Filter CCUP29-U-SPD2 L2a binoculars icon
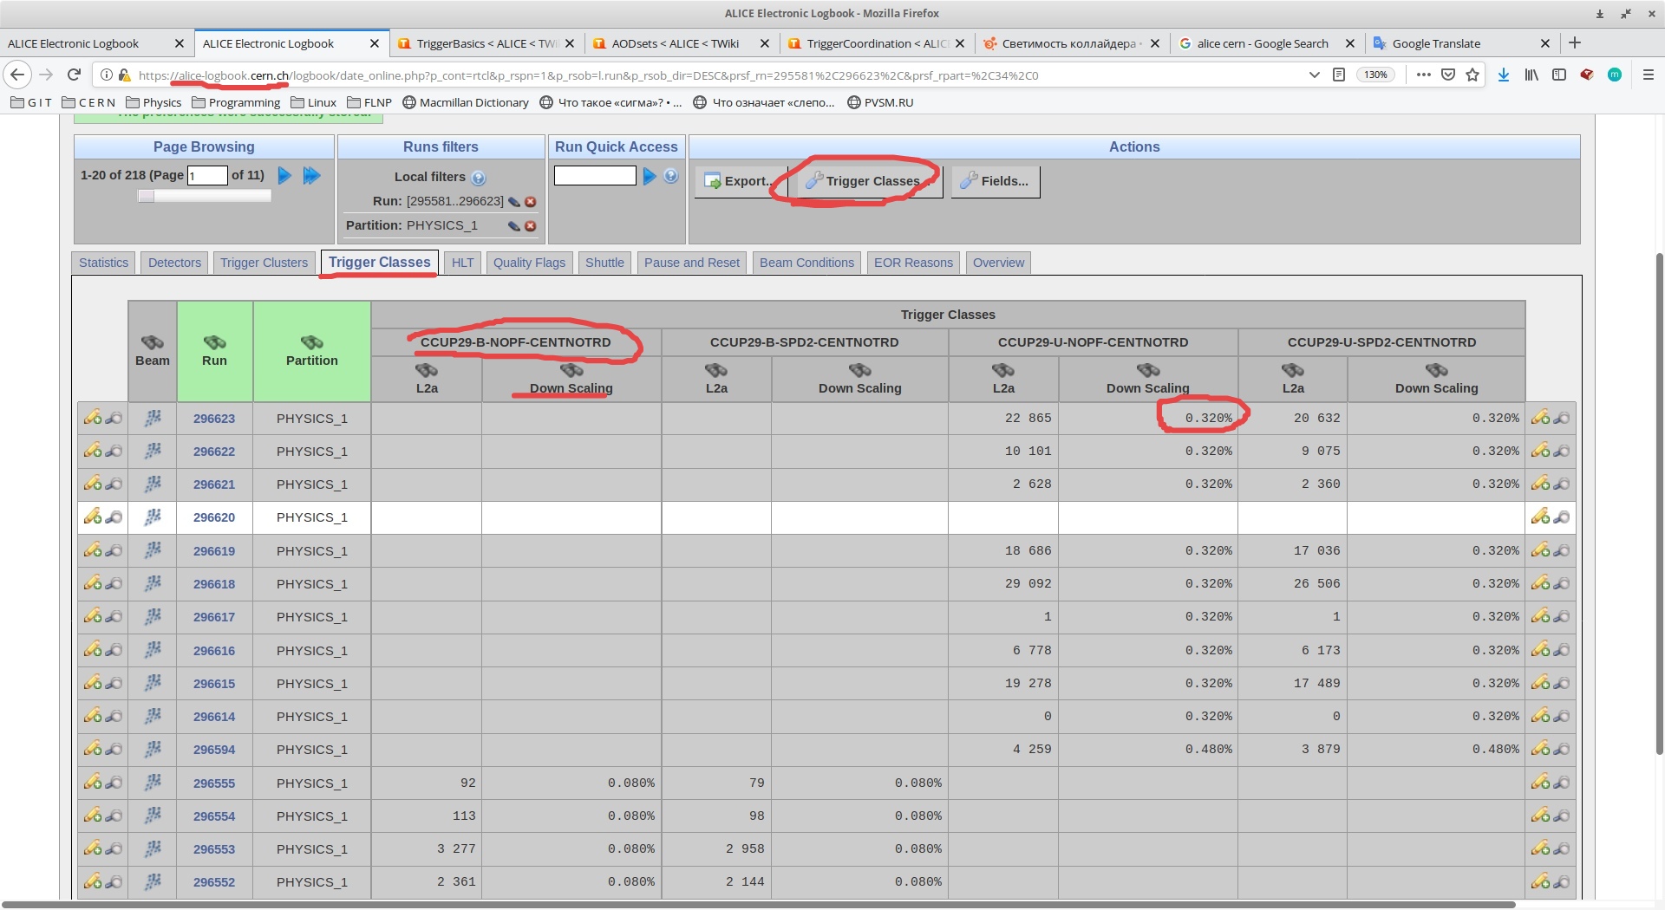1665x910 pixels. 1293,370
